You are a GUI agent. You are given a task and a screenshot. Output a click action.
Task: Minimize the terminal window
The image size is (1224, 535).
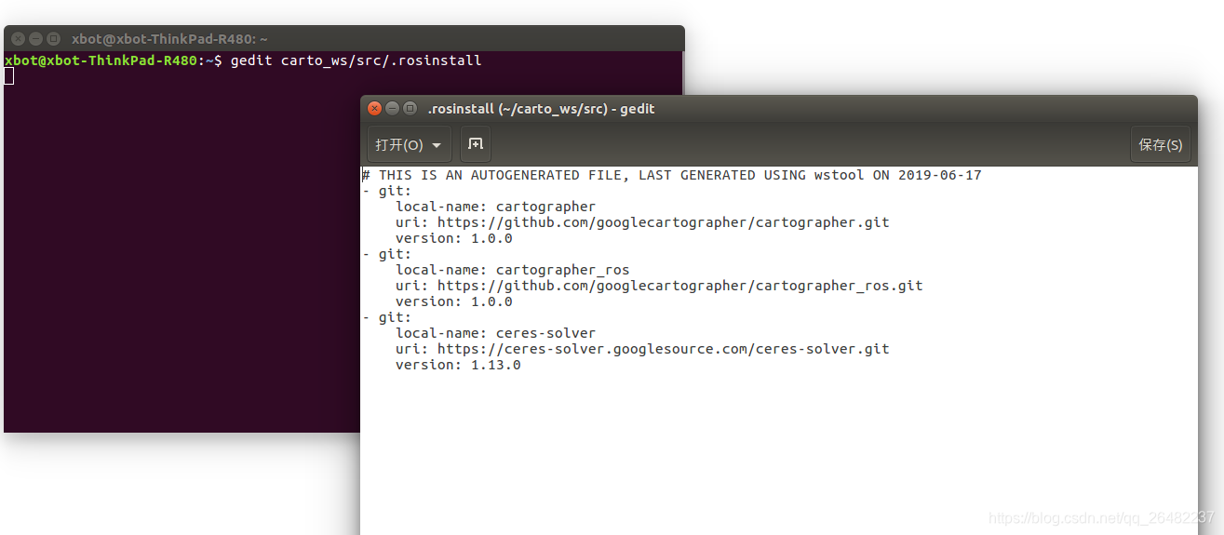36,39
